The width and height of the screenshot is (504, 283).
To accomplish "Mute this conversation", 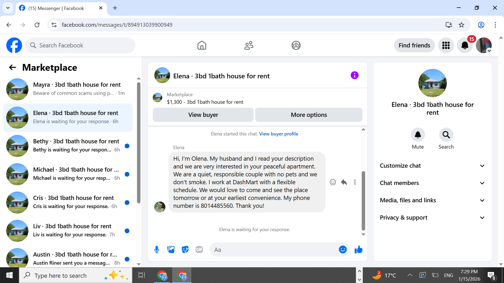I will click(418, 135).
